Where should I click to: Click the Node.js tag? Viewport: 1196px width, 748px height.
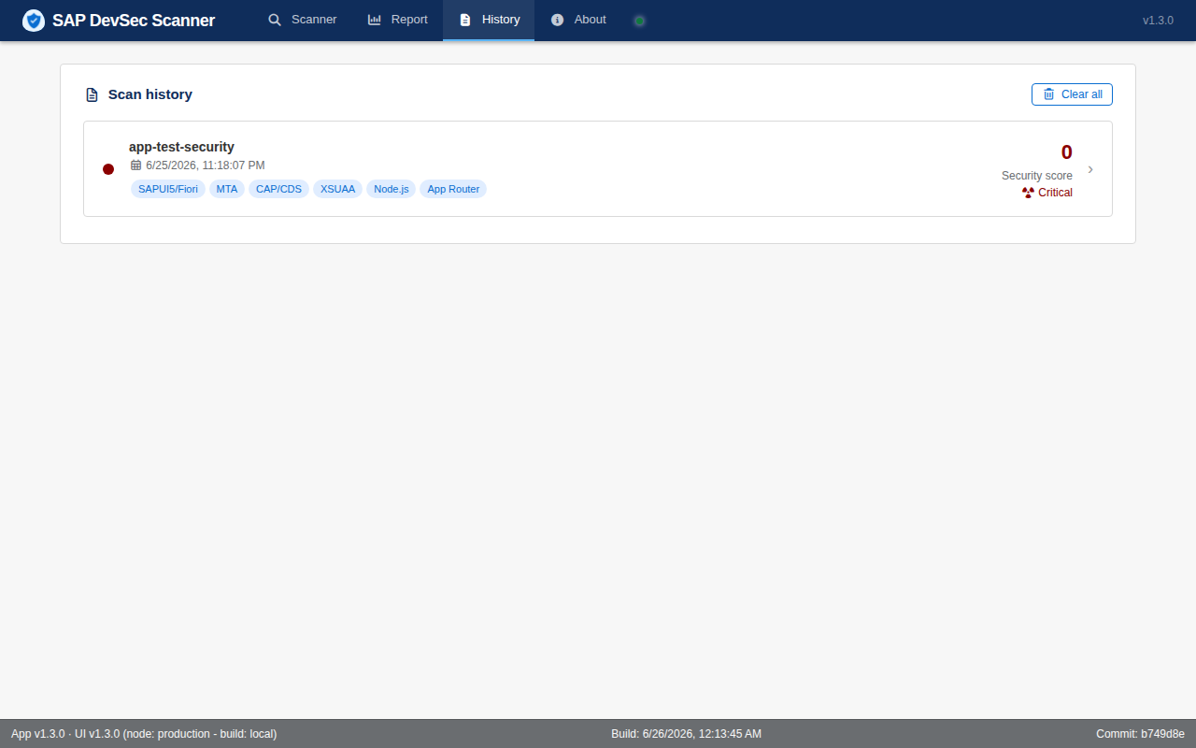(x=392, y=189)
